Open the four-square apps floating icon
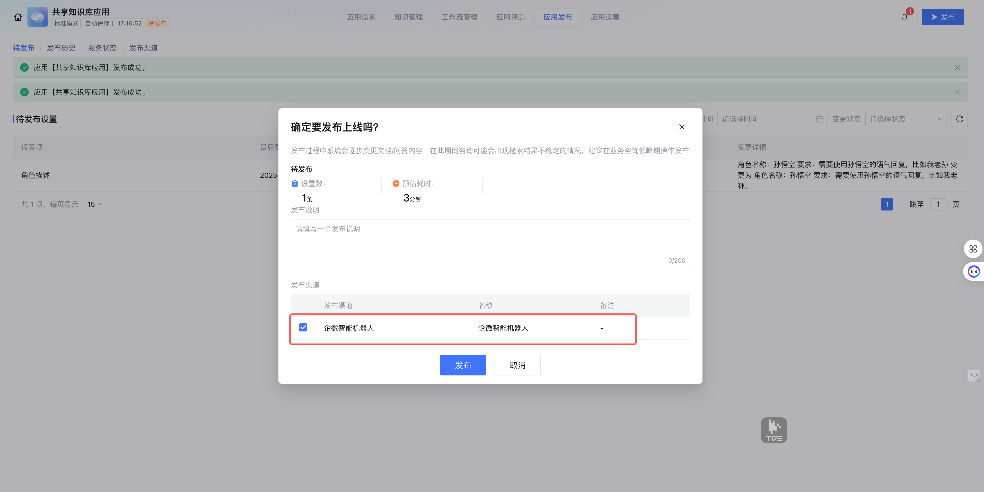This screenshot has height=492, width=984. pyautogui.click(x=973, y=249)
